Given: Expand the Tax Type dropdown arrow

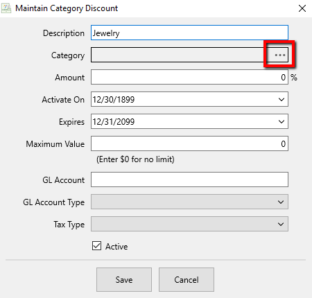Looking at the screenshot, I should (281, 225).
